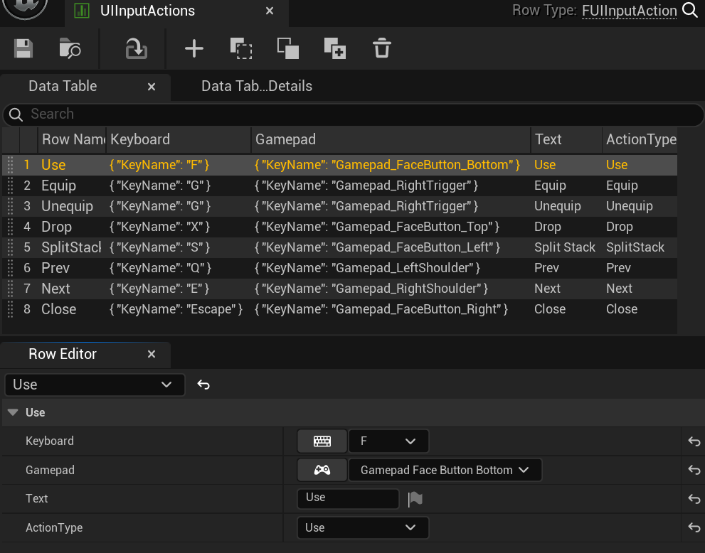Click Browse to asset in Content Browser icon
Screen dimensions: 705x553
pyautogui.click(x=70, y=48)
